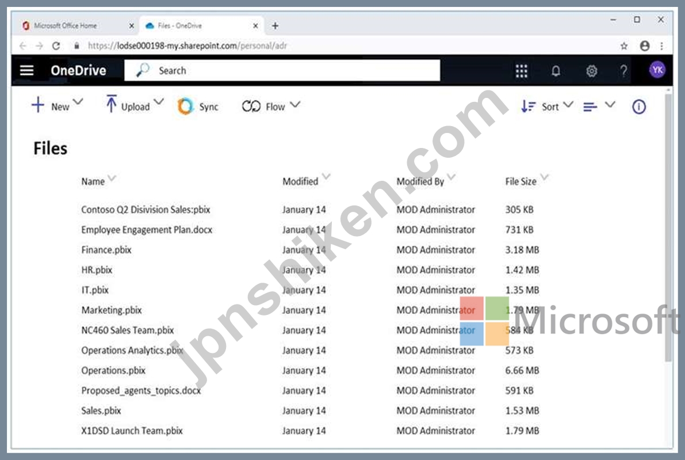Viewport: 685px width, 460px height.
Task: Expand the Sort dropdown chevron
Action: click(568, 105)
